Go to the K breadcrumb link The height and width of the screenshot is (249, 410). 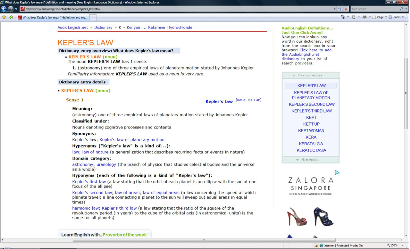tap(120, 28)
